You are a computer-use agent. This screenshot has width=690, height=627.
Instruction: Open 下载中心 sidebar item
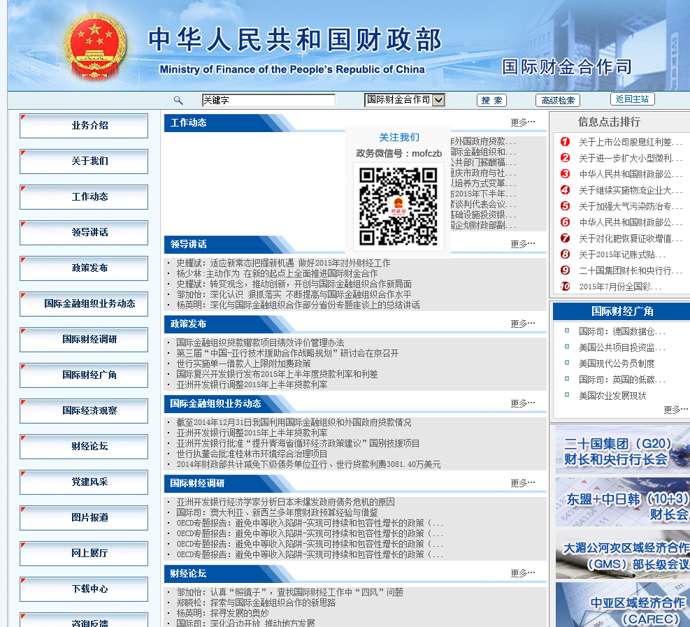pos(84,589)
